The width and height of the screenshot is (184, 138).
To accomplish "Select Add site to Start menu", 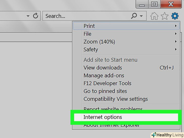I will (x=126, y=60).
